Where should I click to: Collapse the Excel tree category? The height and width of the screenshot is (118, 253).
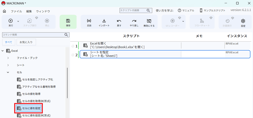pos(3,51)
